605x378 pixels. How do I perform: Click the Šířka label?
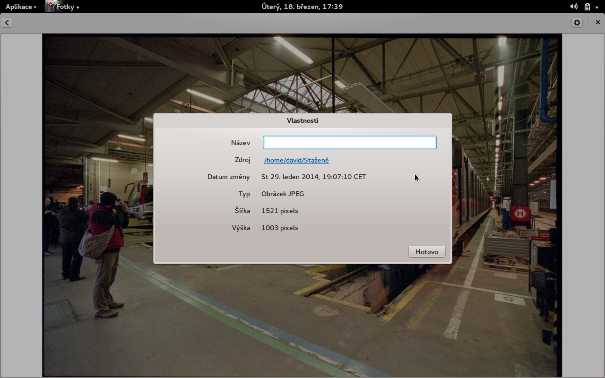(x=242, y=211)
